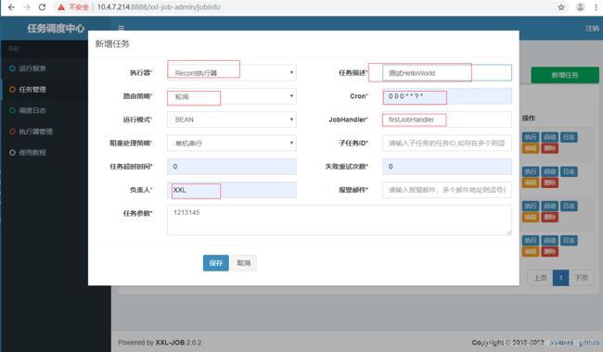Open the browser profile avatar icon
The image size is (603, 352).
[x=581, y=6]
